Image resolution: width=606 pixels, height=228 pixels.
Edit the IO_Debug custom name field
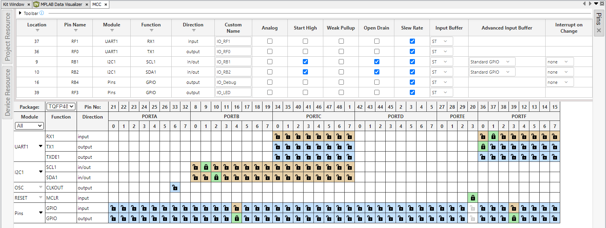[x=233, y=82]
